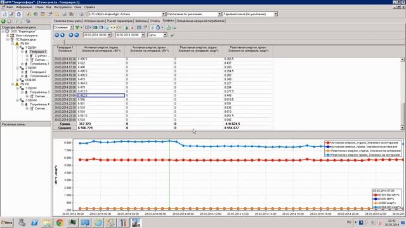Expand the Узел теплоучета tree node
406x228 pixels.
tap(8, 35)
